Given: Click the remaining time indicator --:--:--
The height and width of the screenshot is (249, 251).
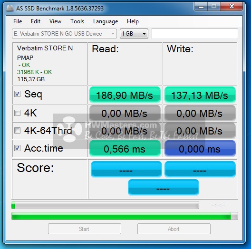Looking at the screenshot, I should [218, 205].
